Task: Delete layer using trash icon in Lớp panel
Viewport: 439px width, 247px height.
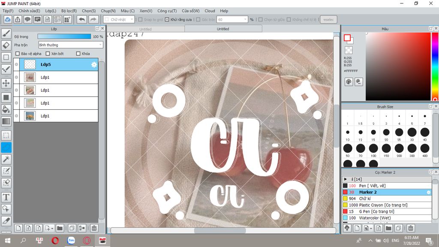Action: [x=94, y=228]
